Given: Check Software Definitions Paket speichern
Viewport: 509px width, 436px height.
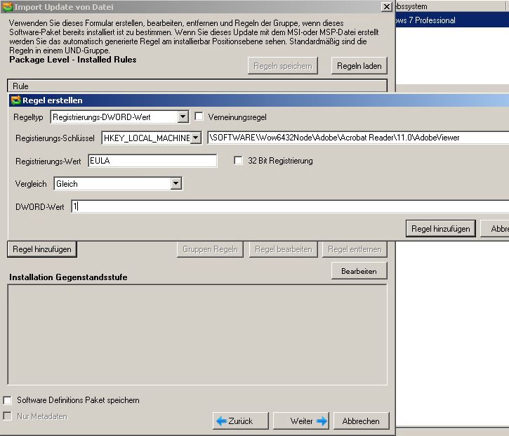Looking at the screenshot, I should (x=7, y=400).
